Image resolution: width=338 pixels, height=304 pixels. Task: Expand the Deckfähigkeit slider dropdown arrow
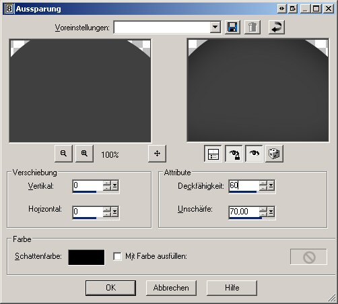tap(271, 185)
